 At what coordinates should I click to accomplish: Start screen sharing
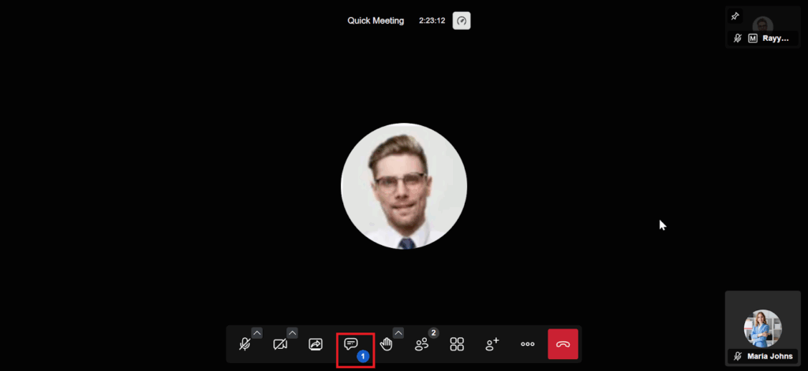(316, 344)
